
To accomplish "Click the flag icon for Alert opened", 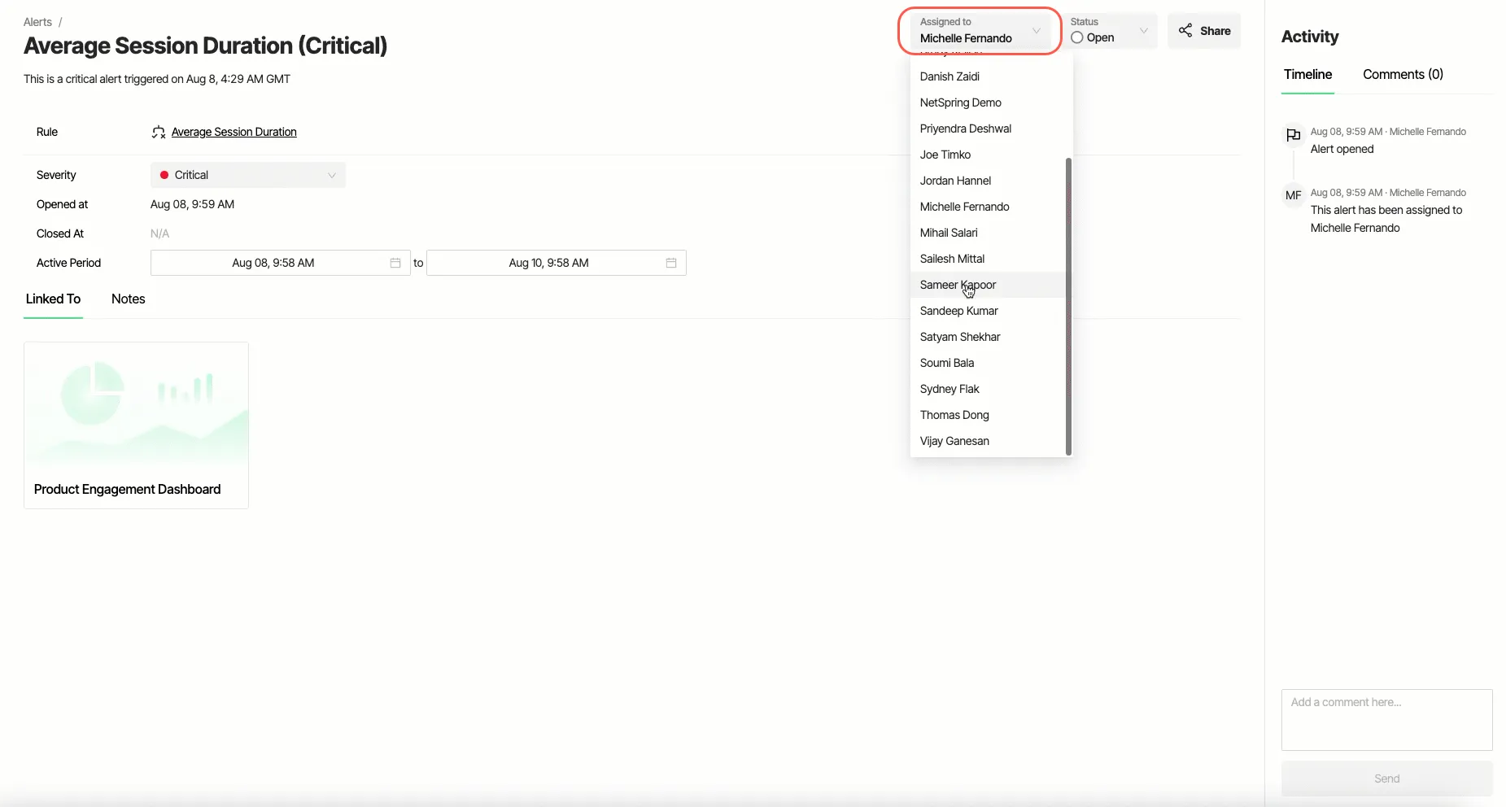I will click(1293, 136).
